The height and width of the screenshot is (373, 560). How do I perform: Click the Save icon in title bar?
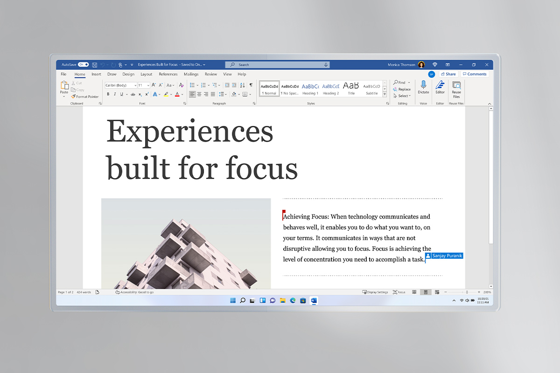click(95, 65)
